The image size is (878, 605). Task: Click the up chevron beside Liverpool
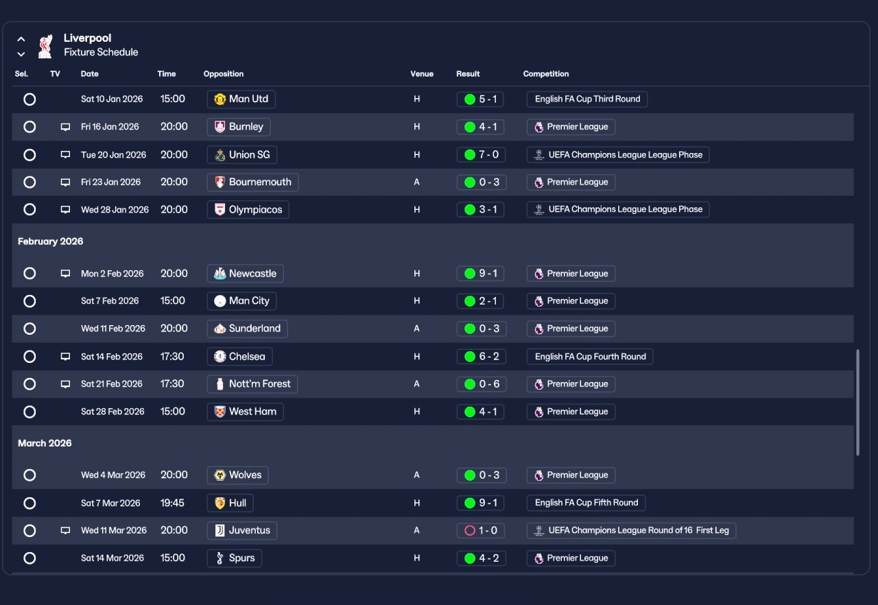pyautogui.click(x=21, y=39)
